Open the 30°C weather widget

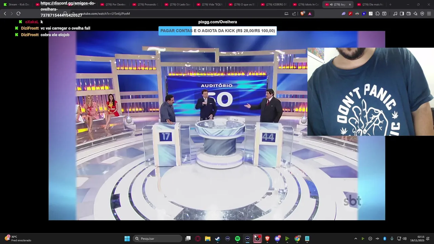pyautogui.click(x=18, y=239)
